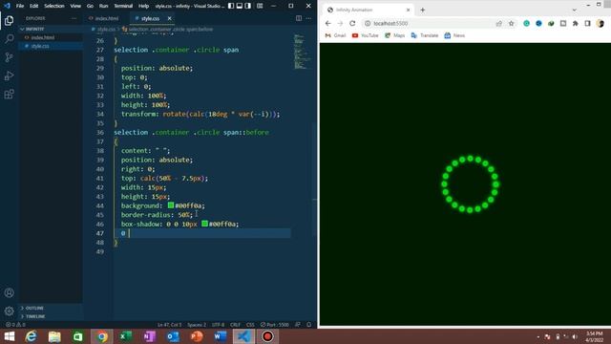Click the background #00ff0a color swatch
Viewport: 611px width, 344px height.
point(171,205)
